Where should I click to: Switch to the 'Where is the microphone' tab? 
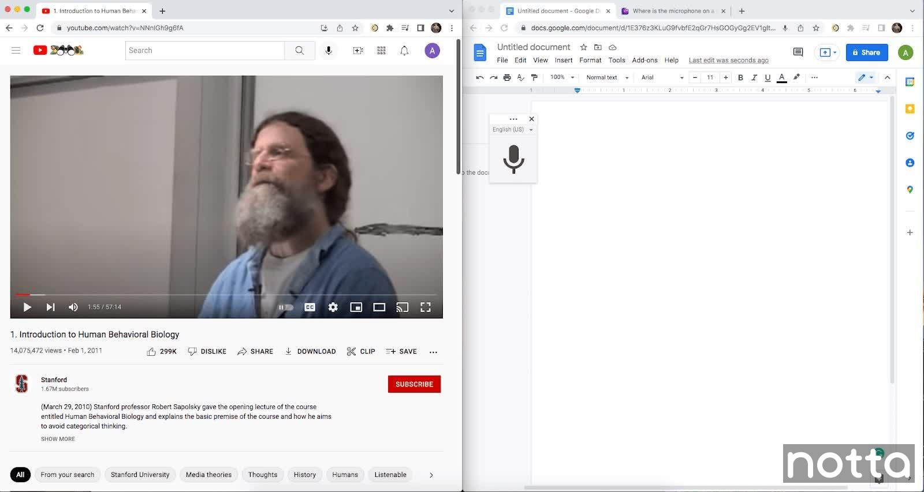672,11
